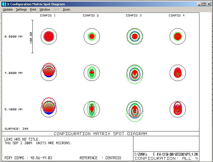The height and width of the screenshot is (162, 213).
Task: Open the Update menu
Action: [8, 9]
